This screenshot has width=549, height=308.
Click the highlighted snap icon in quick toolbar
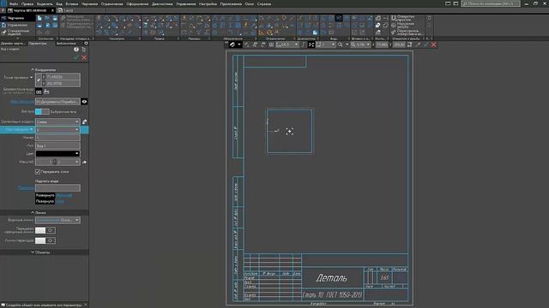point(311,44)
